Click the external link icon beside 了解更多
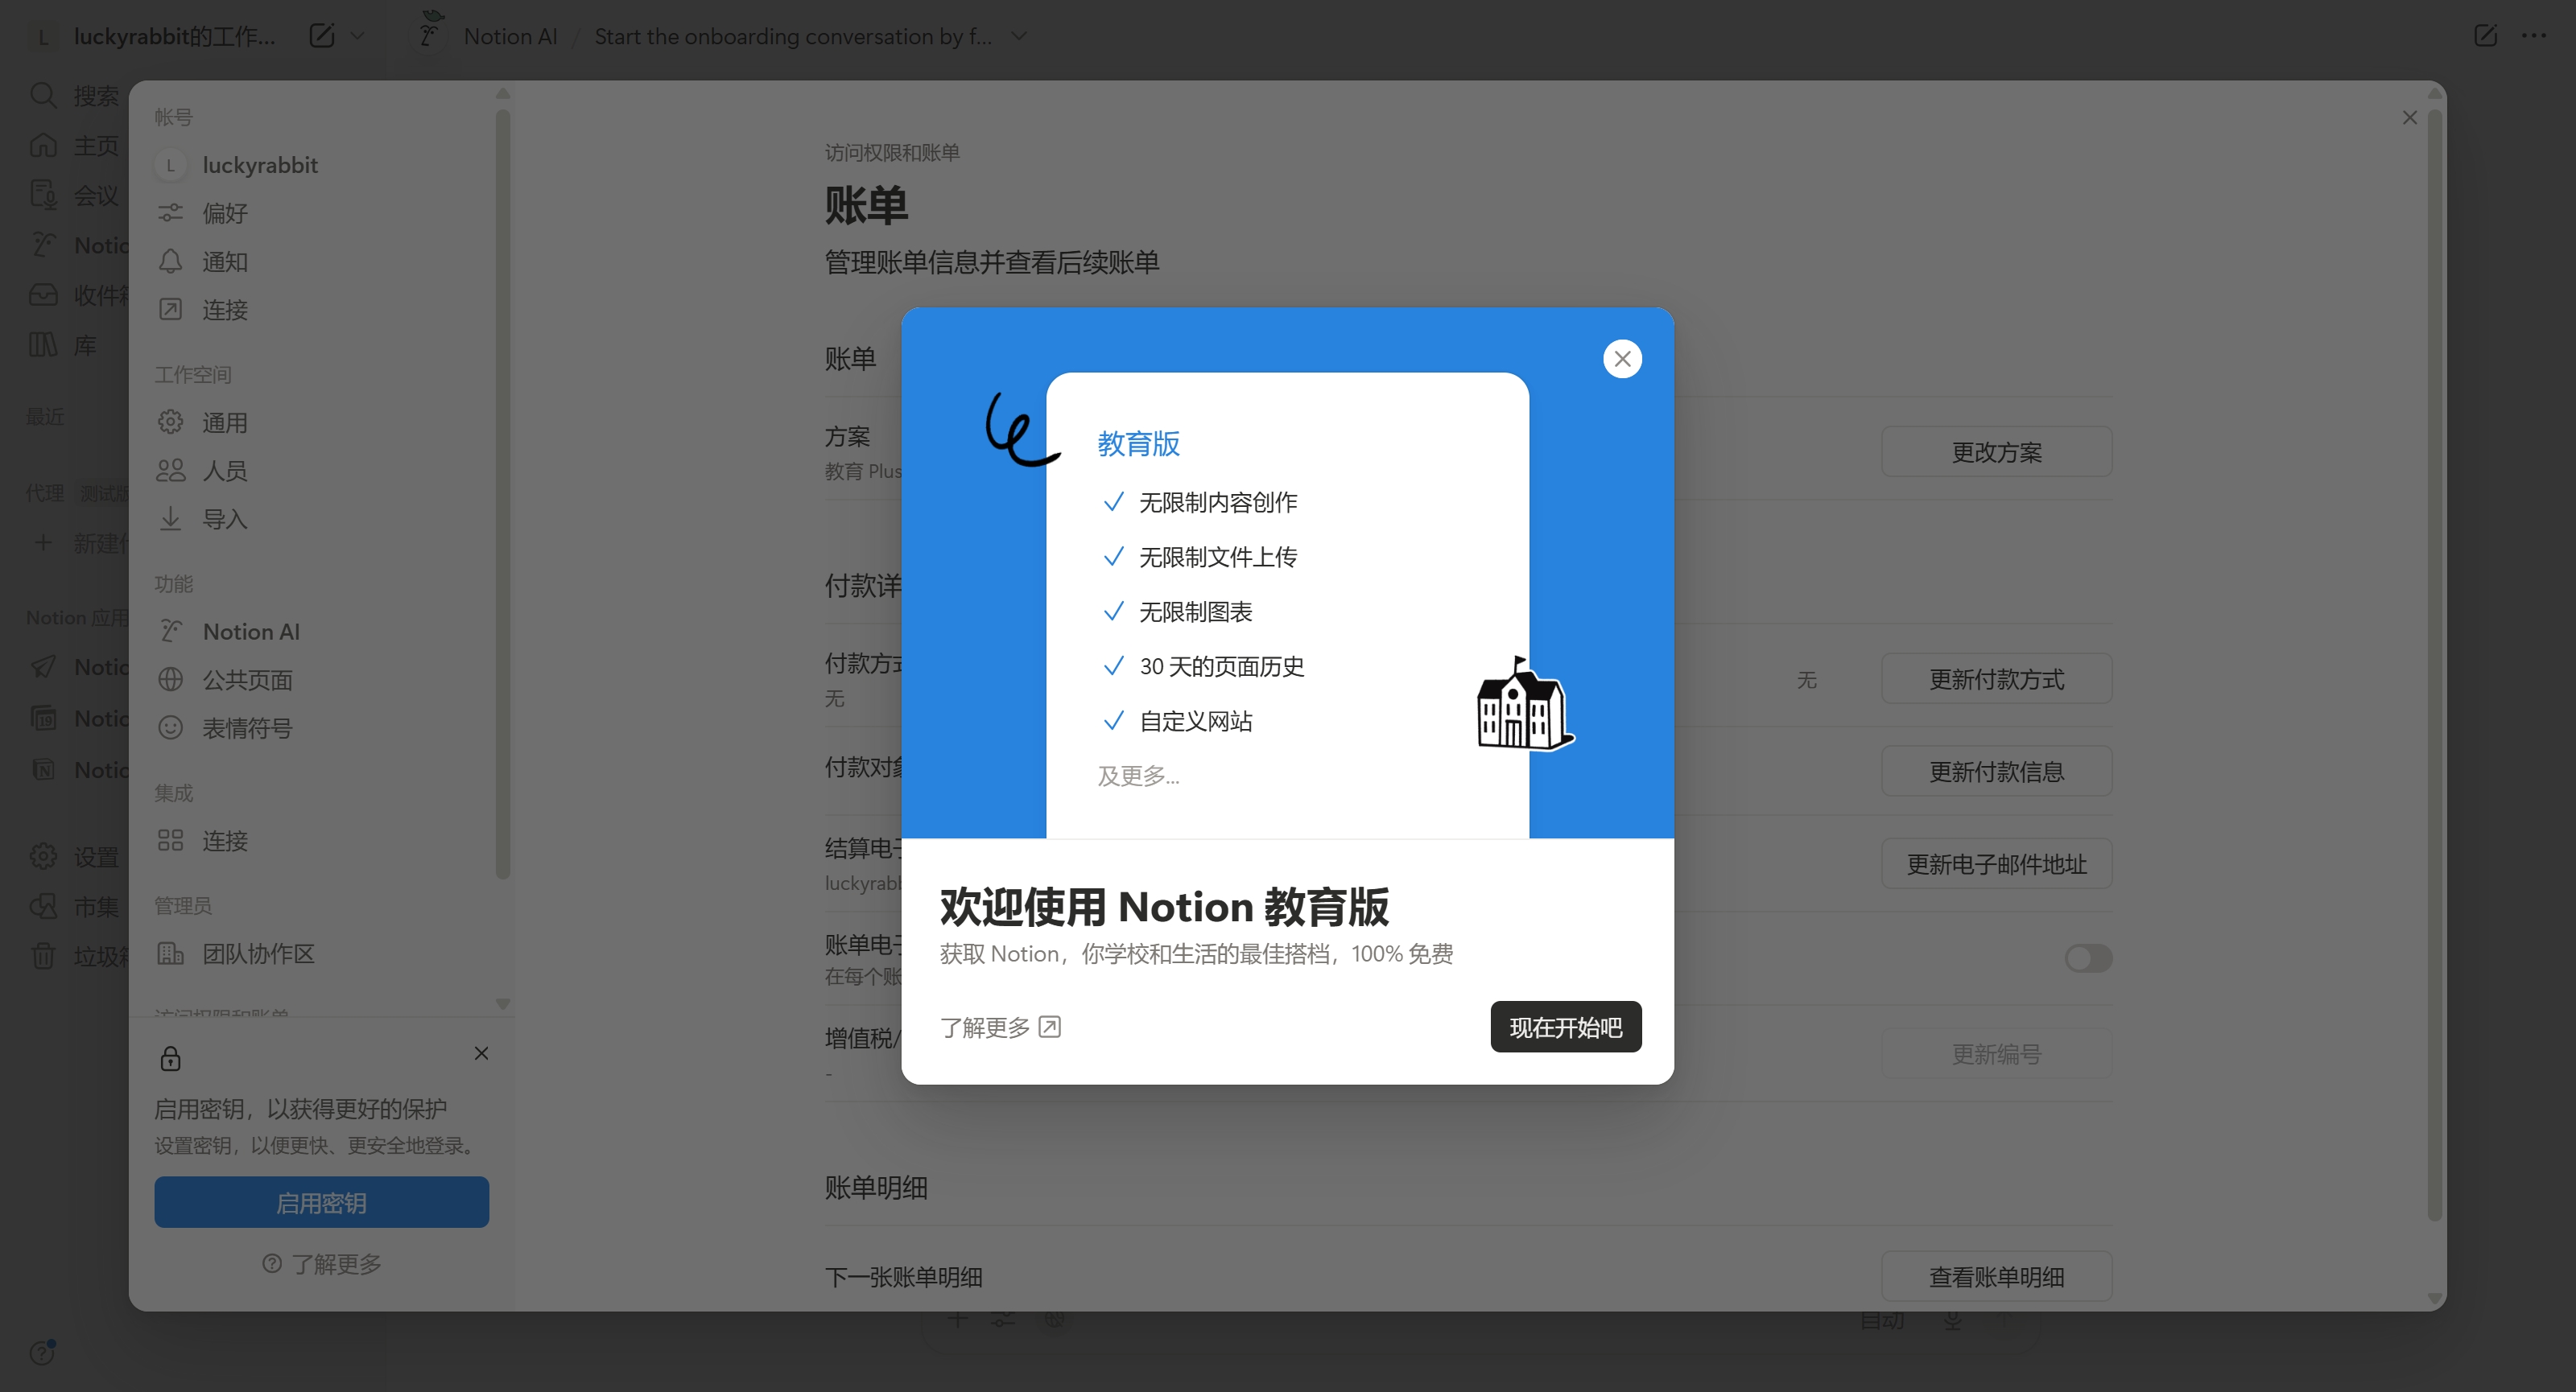The width and height of the screenshot is (2576, 1392). [x=1049, y=1026]
